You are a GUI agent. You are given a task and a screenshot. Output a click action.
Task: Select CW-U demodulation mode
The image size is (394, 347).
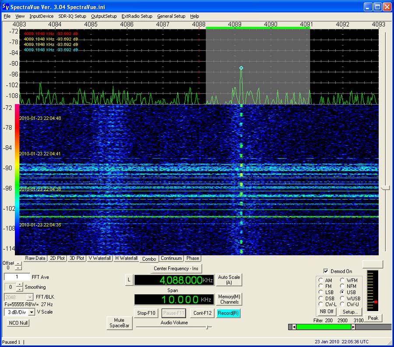342,304
